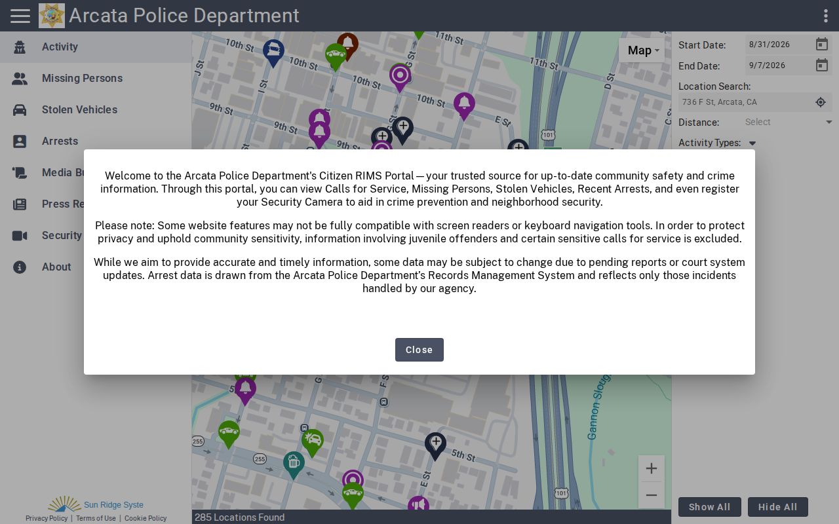Select Missing Persons in the sidebar

(x=96, y=79)
